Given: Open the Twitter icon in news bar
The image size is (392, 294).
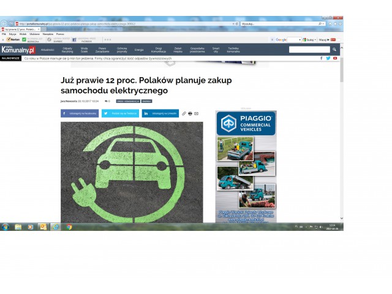Looking at the screenshot, I should [328, 58].
